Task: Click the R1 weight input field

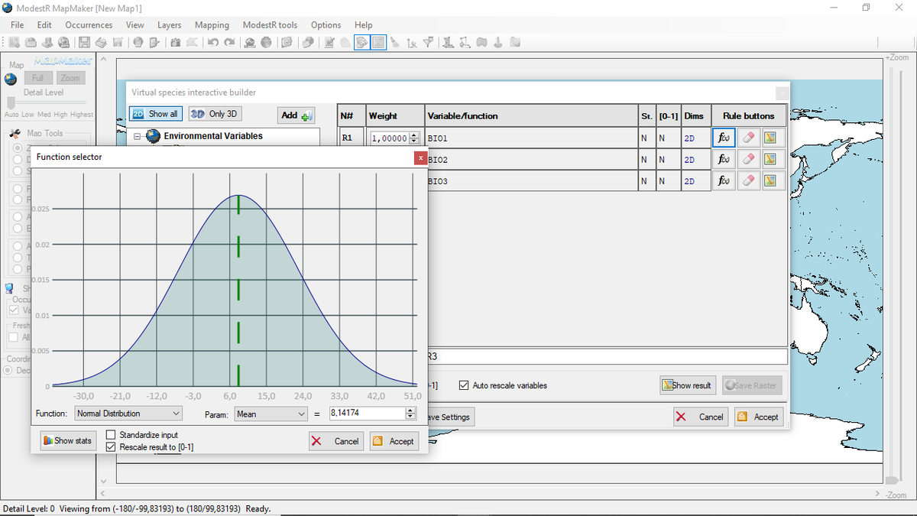Action: coord(390,138)
